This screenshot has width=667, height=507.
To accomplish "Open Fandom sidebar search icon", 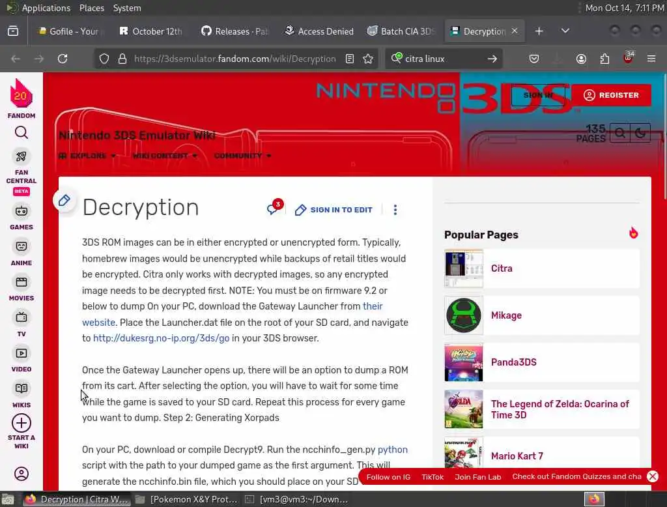I will [x=21, y=133].
